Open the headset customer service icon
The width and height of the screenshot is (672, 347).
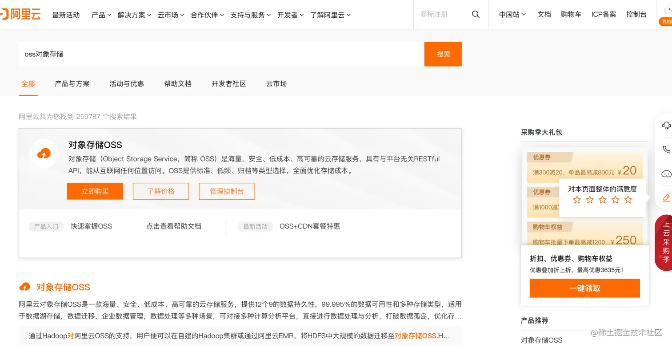click(666, 125)
